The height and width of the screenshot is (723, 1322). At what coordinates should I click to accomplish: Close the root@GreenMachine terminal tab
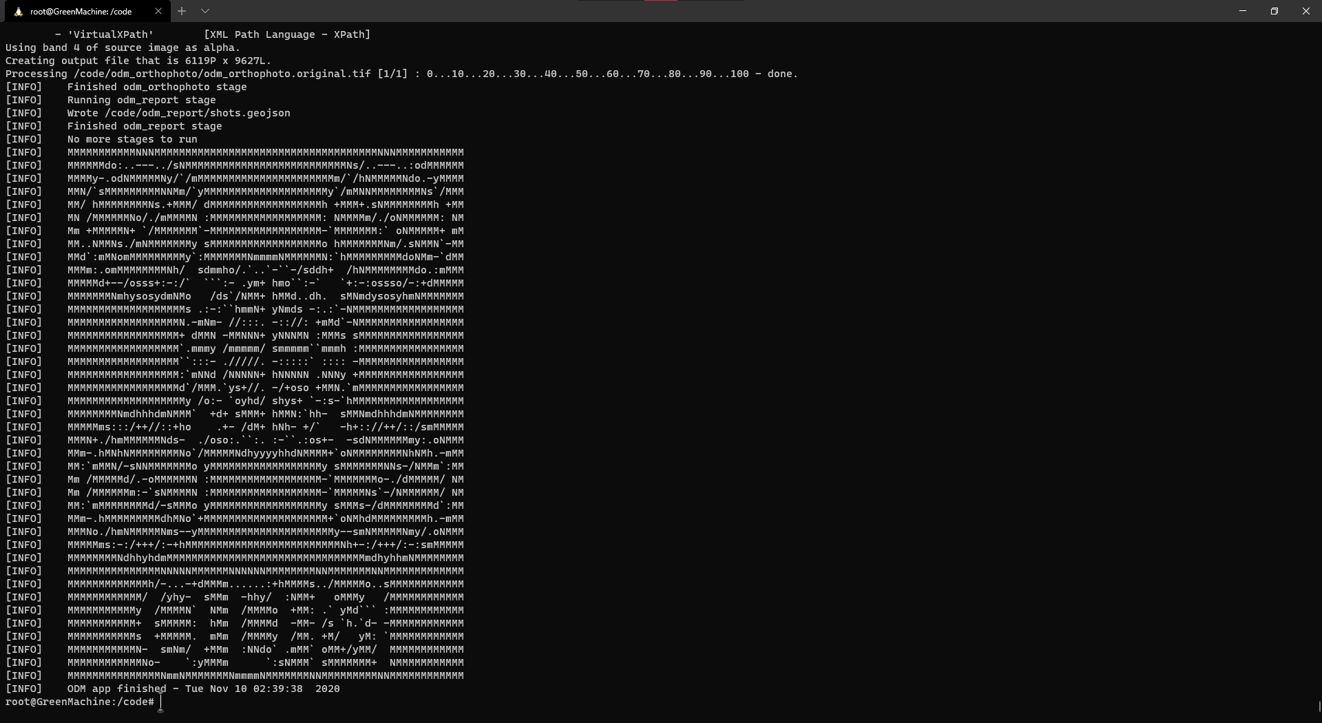click(158, 11)
